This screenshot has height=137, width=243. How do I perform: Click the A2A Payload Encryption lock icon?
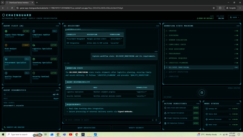click(165, 113)
